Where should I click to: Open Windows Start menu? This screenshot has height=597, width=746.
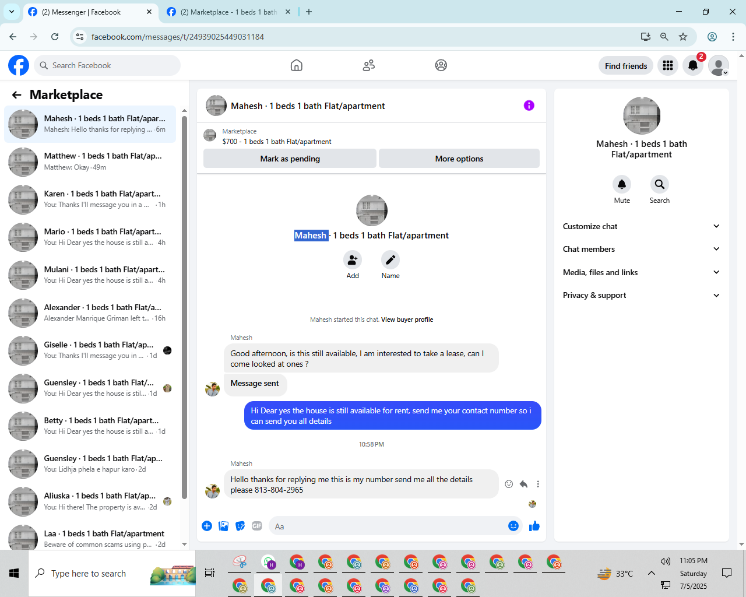click(x=14, y=573)
